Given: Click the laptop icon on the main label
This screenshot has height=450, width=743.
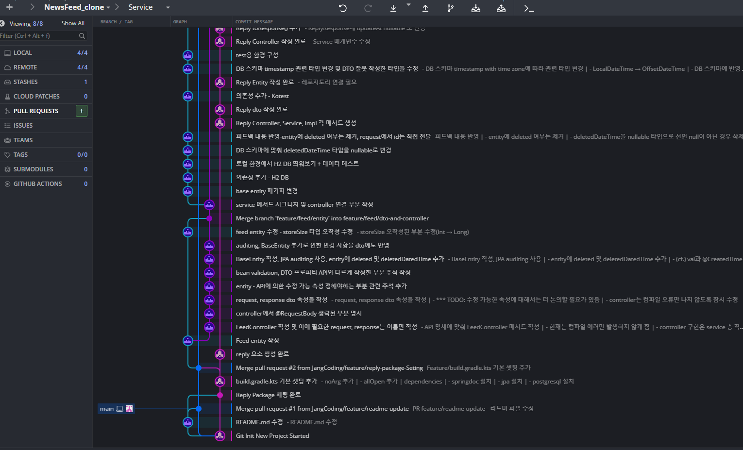Looking at the screenshot, I should pos(119,409).
